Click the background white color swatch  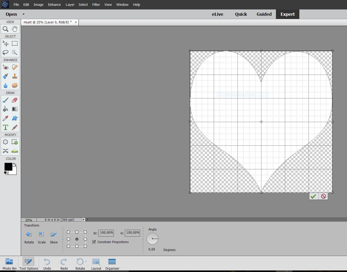coord(14,172)
